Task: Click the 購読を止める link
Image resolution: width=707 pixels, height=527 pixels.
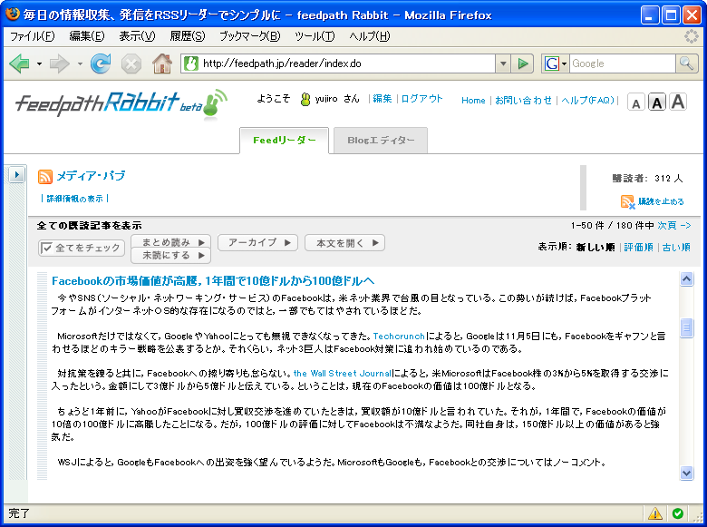Action: [661, 201]
